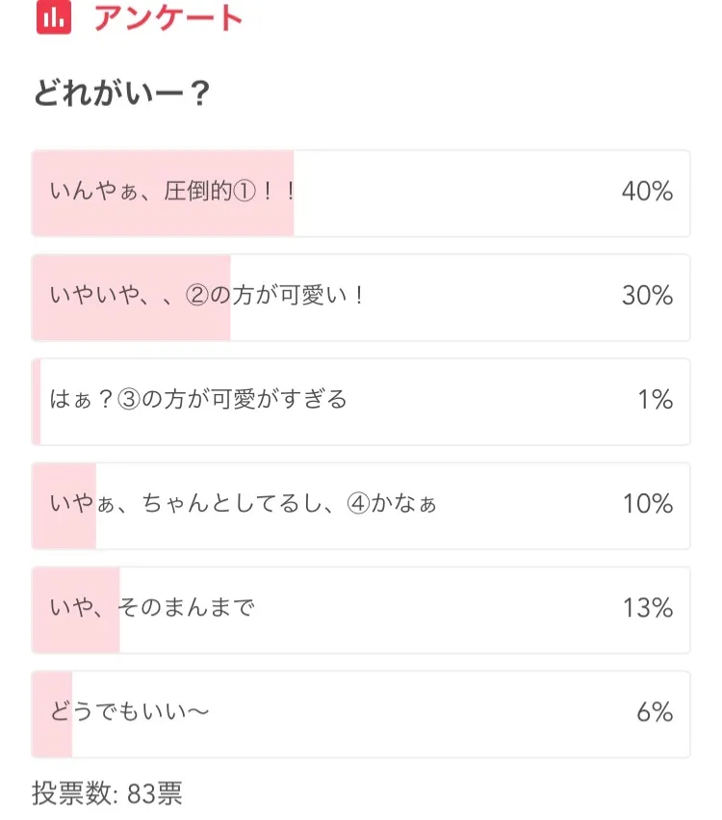
Task: Click the circled ① character in first option
Action: click(246, 192)
